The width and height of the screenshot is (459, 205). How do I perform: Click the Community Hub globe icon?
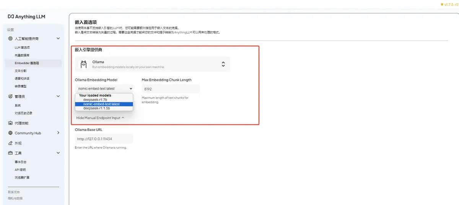coord(10,133)
